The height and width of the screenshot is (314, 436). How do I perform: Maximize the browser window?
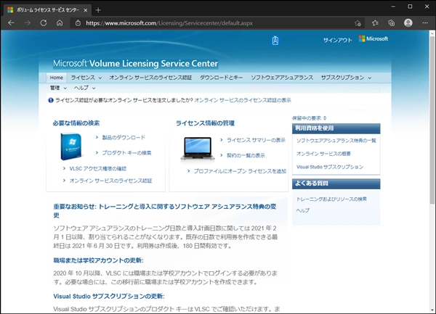point(410,7)
